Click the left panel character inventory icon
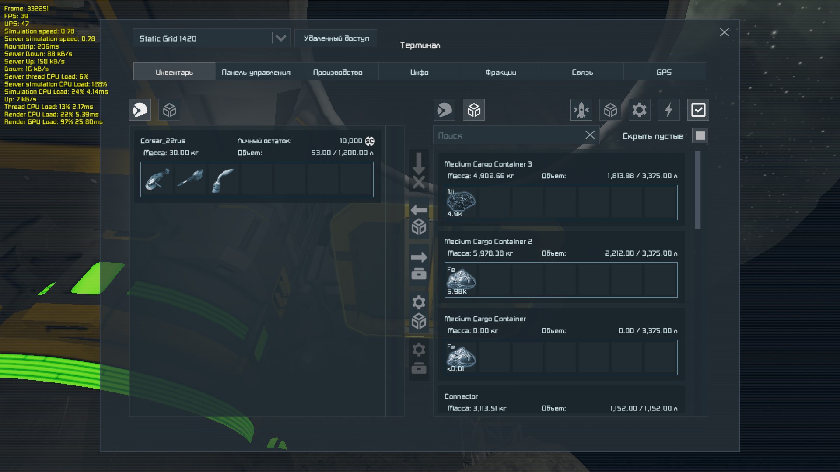Viewport: 840px width, 472px height. (x=140, y=110)
